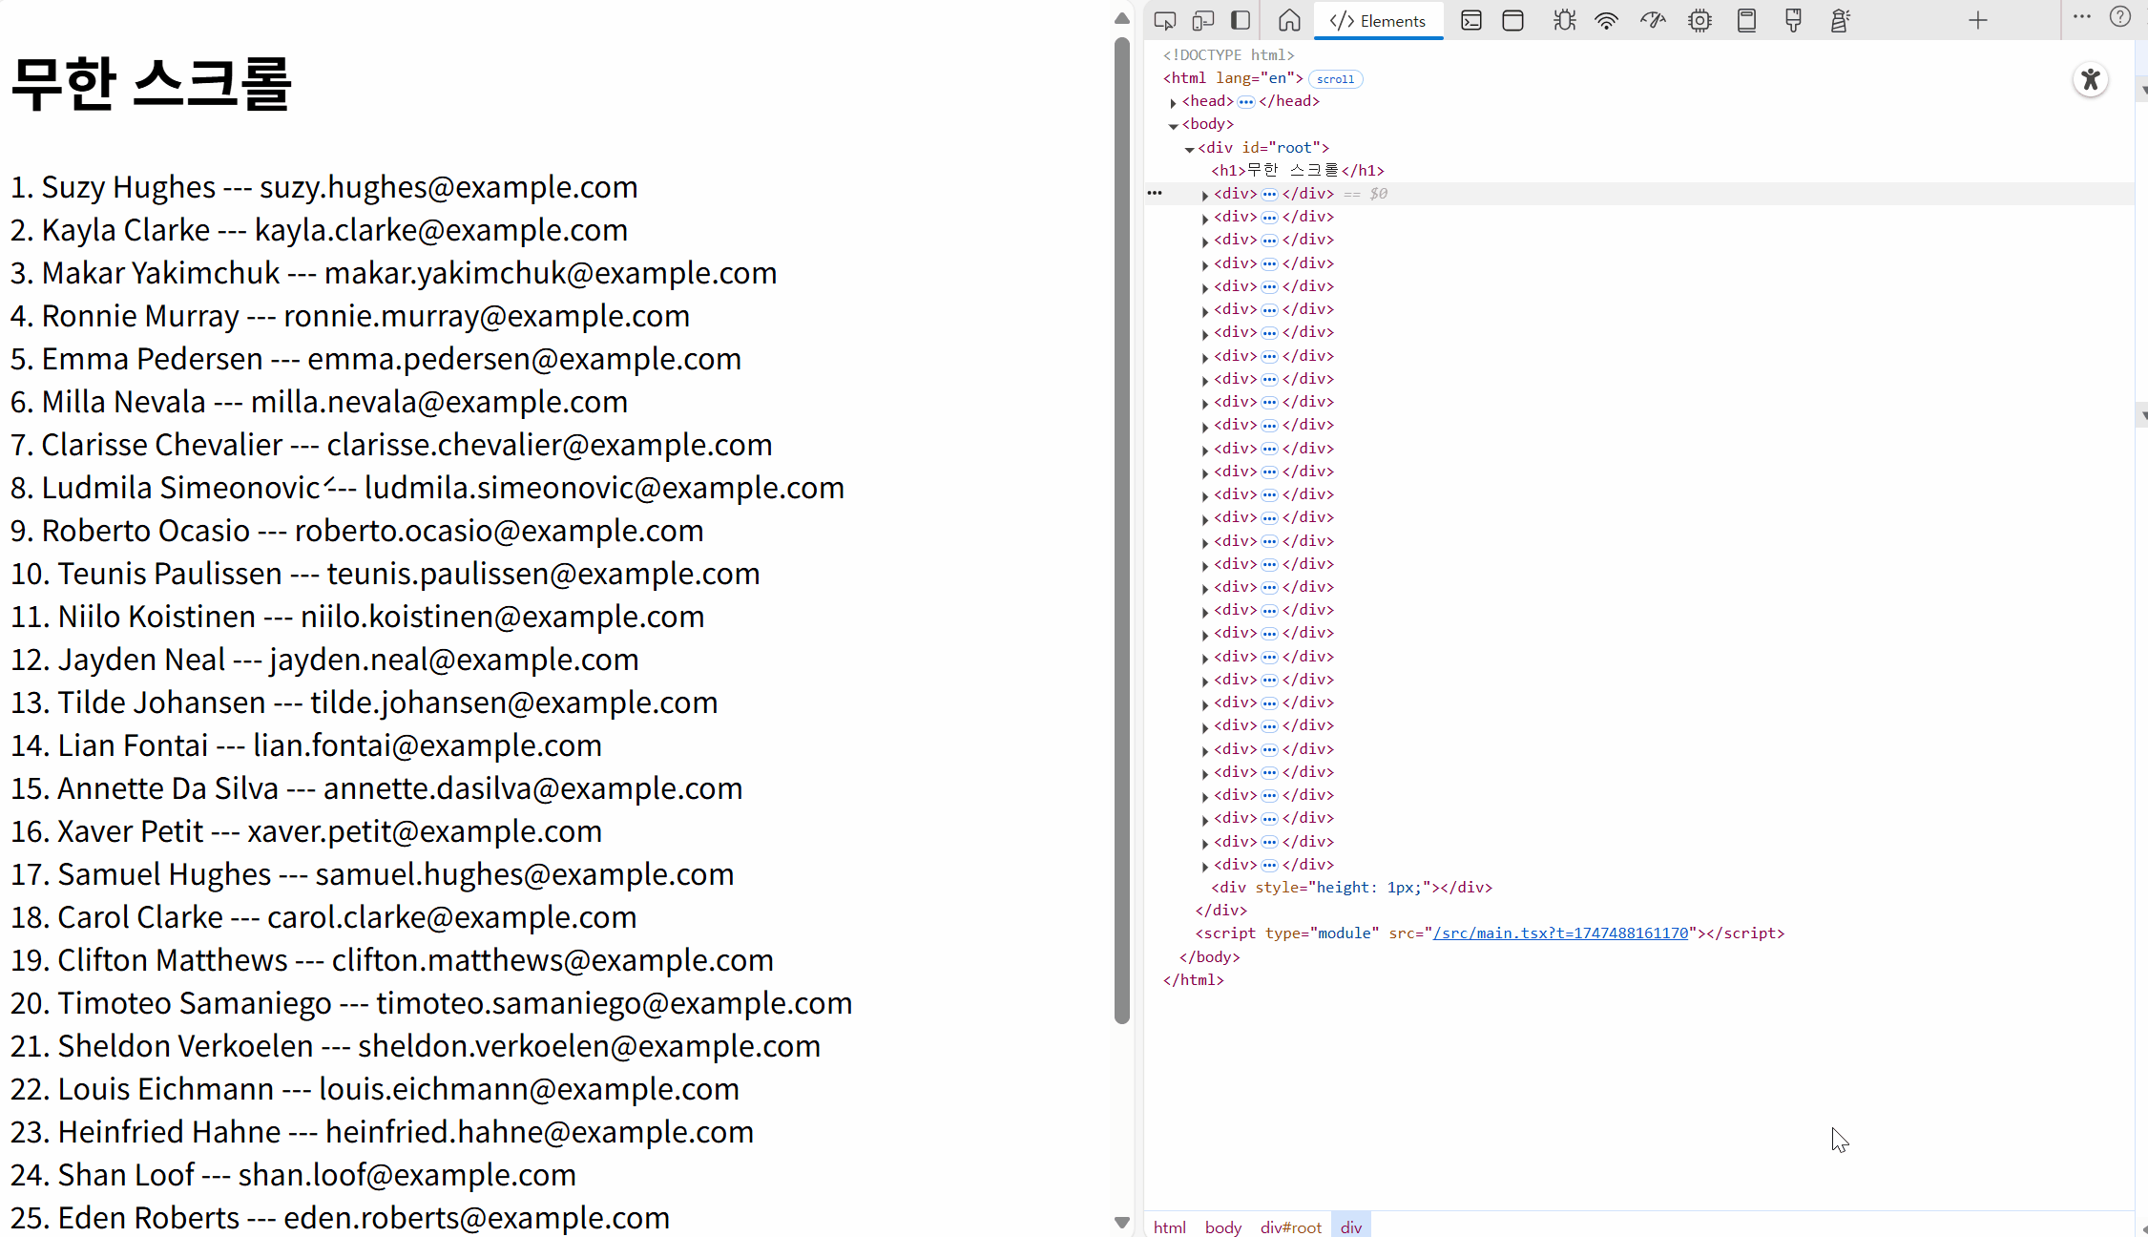Open the Network wifi icon tool

pyautogui.click(x=1607, y=20)
